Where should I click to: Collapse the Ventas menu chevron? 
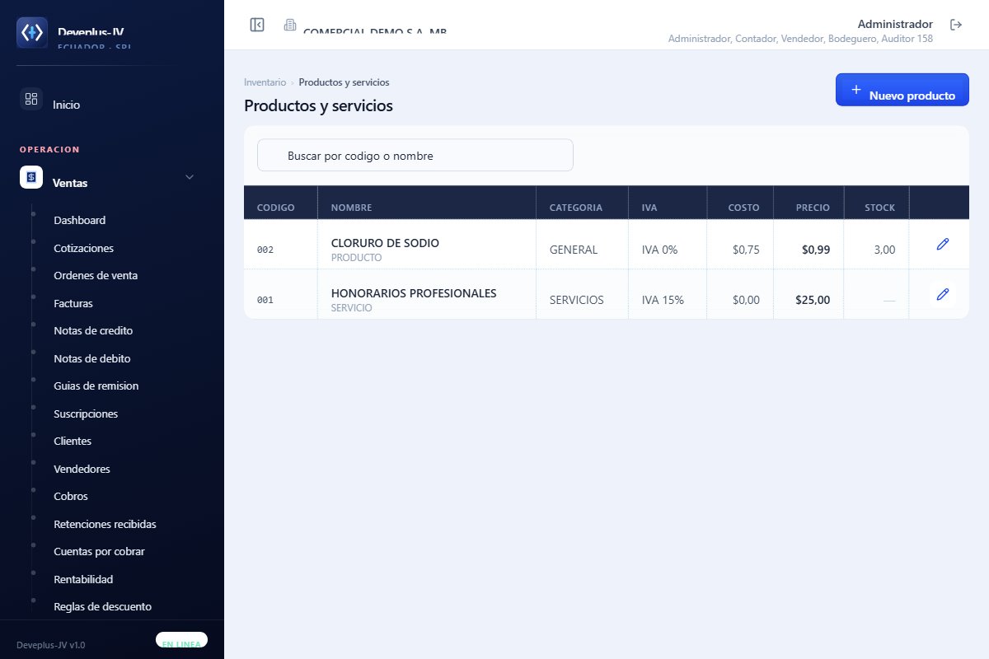pyautogui.click(x=190, y=177)
